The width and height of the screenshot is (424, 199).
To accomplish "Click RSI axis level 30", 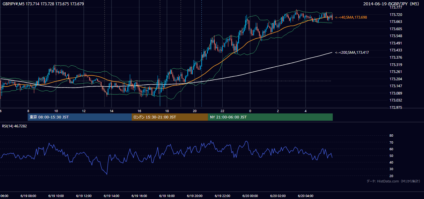I will tap(391, 169).
